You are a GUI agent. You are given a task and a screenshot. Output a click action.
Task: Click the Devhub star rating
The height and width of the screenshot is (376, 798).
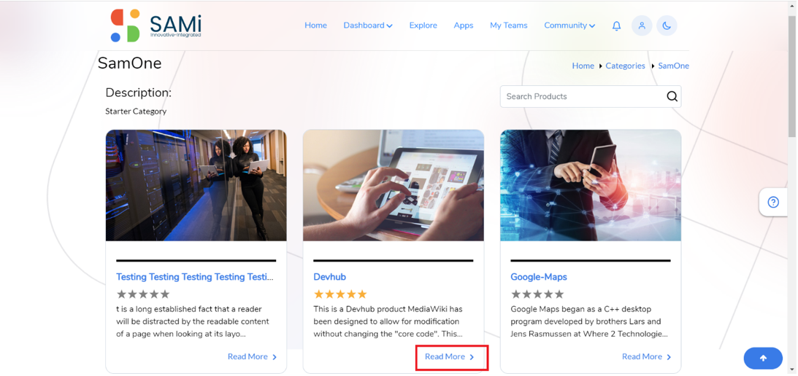(x=340, y=294)
